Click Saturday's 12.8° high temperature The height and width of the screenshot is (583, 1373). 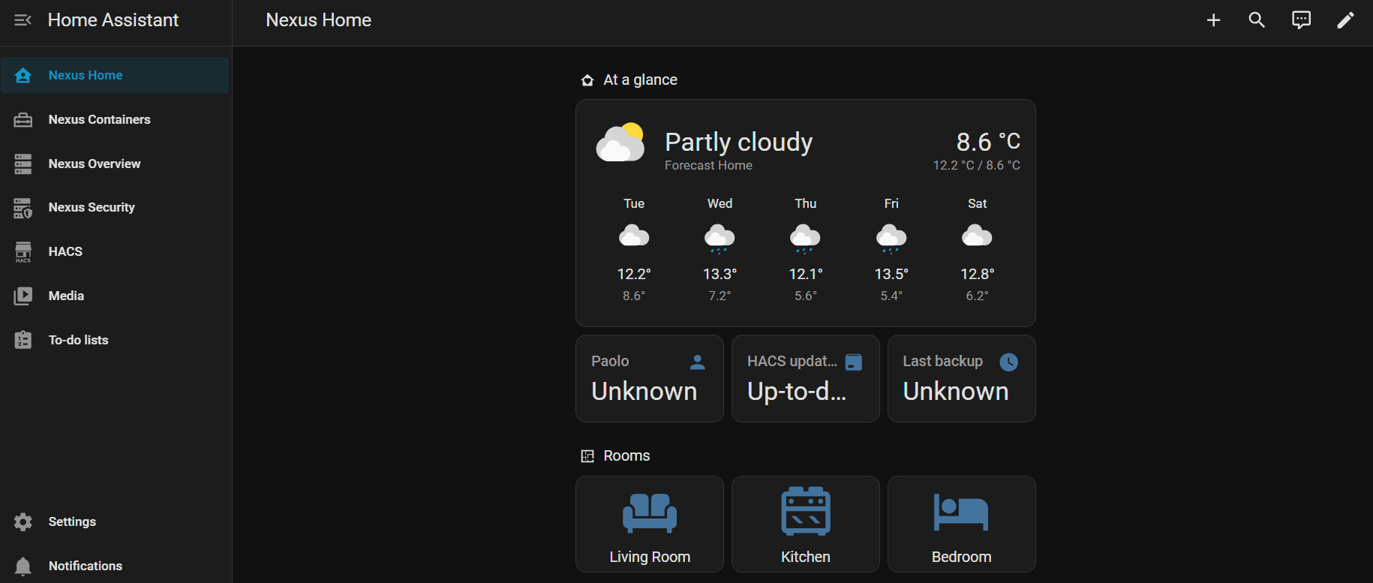pyautogui.click(x=977, y=274)
